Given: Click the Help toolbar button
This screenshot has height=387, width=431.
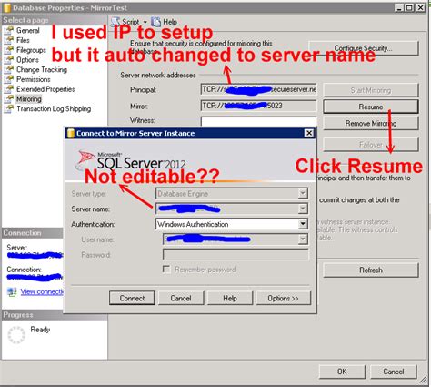Looking at the screenshot, I should pyautogui.click(x=165, y=22).
